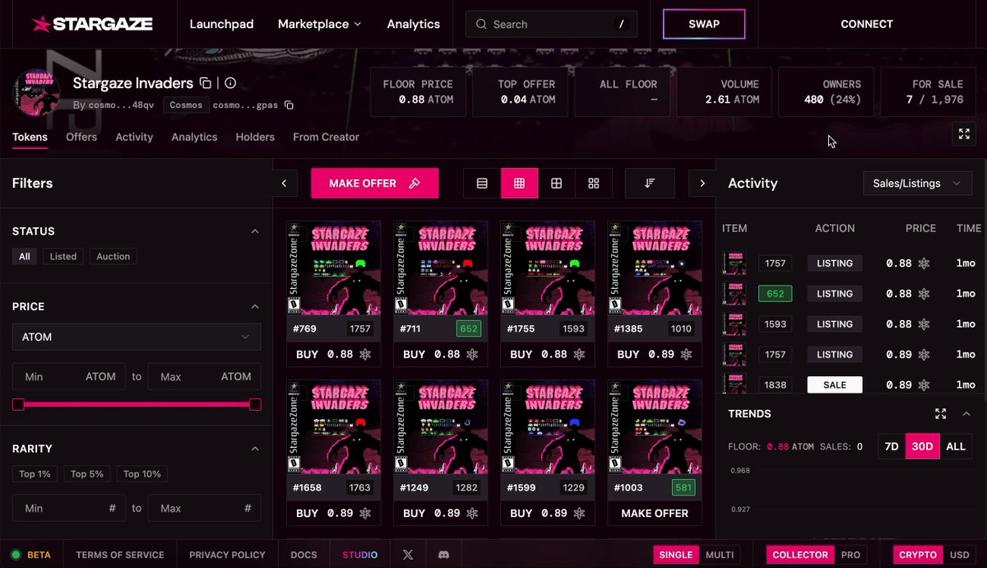The width and height of the screenshot is (987, 568).
Task: Collapse activity panel with right arrow
Action: pos(702,184)
